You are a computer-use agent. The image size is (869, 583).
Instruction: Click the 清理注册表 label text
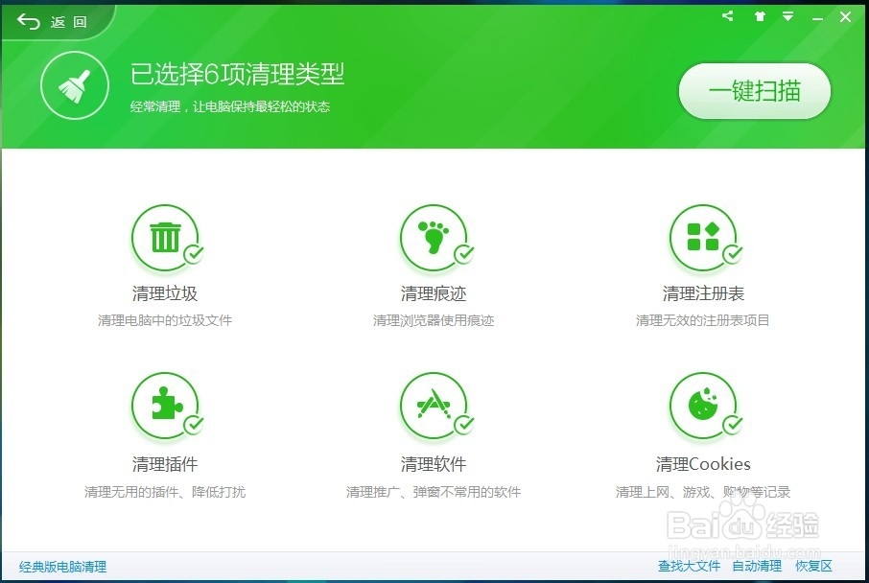click(x=703, y=293)
